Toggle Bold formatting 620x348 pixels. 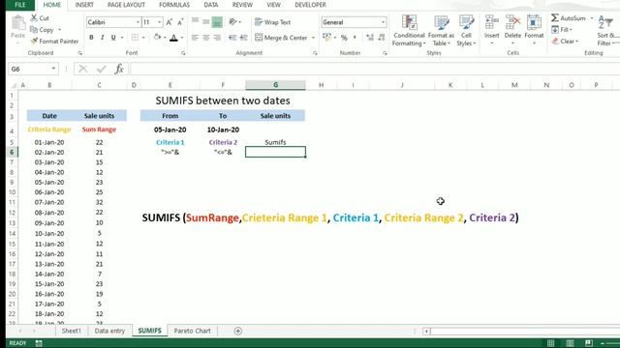click(x=91, y=38)
